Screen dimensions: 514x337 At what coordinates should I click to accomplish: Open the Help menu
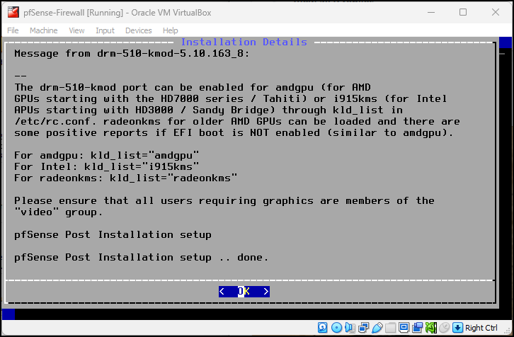pyautogui.click(x=170, y=30)
